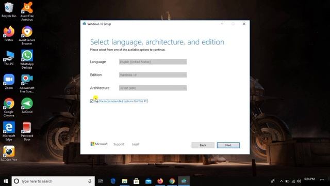The image size is (330, 186).
Task: Switch to Chrome on the taskbar
Action: (172, 181)
